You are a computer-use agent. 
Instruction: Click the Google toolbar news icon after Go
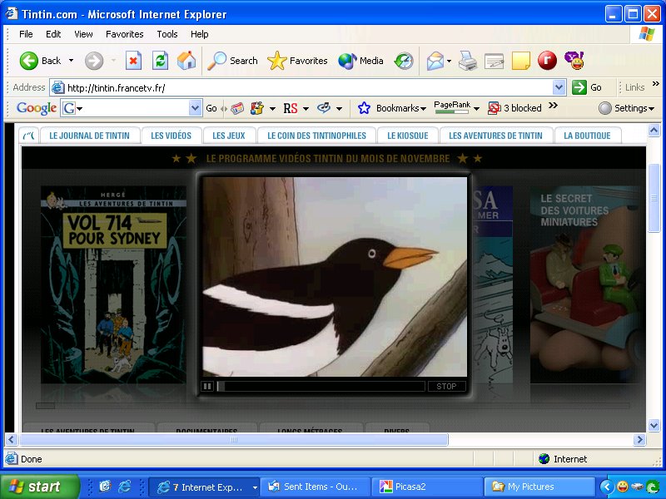pyautogui.click(x=237, y=108)
